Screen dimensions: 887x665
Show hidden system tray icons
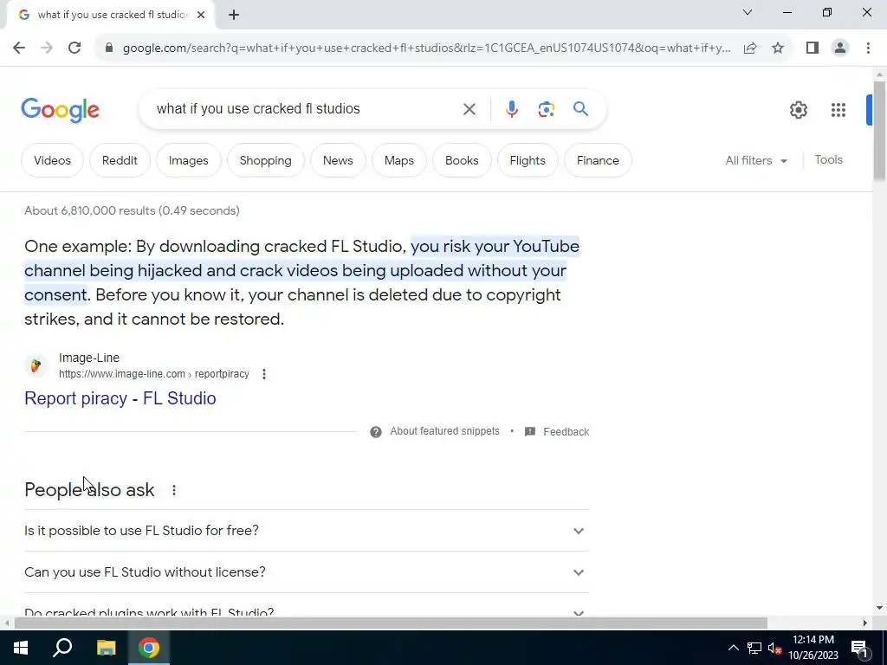[733, 648]
